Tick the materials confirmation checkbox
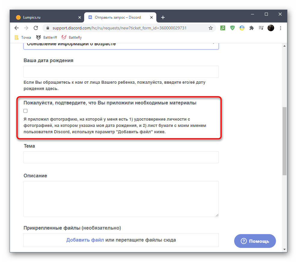The image size is (297, 262). tap(25, 111)
